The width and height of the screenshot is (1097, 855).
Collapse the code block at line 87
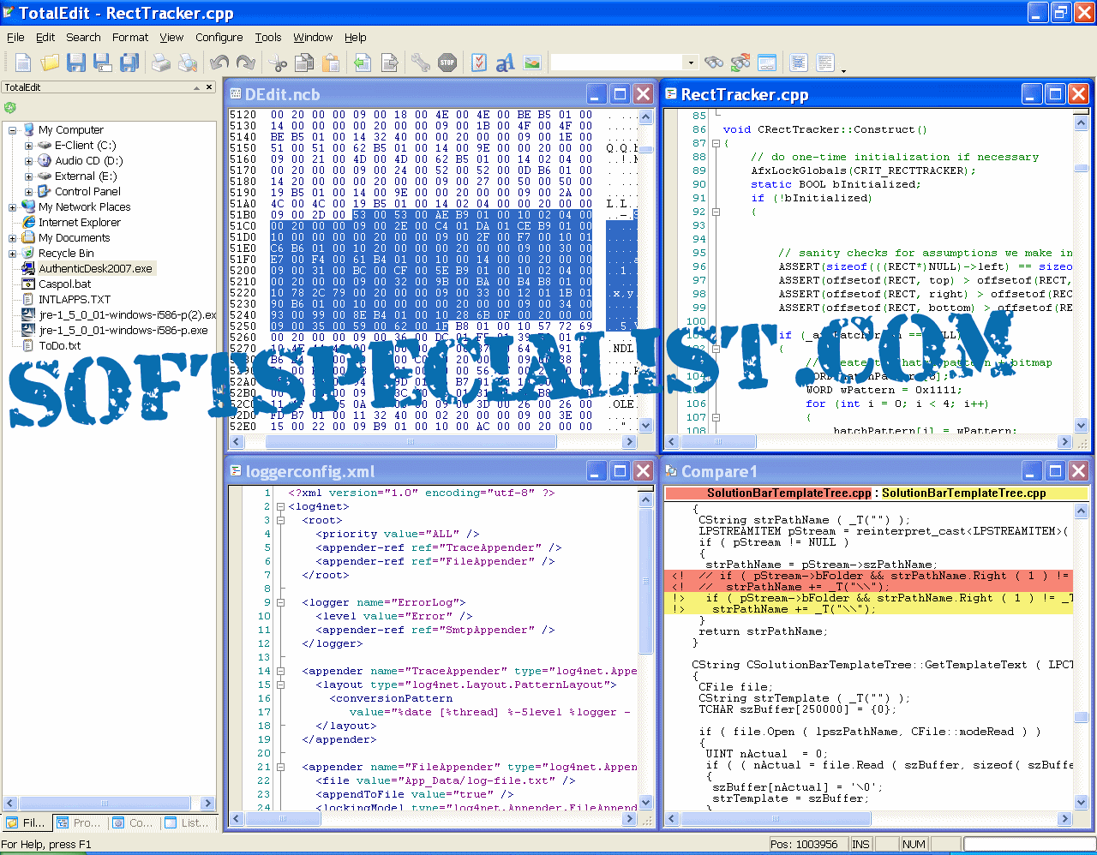716,143
